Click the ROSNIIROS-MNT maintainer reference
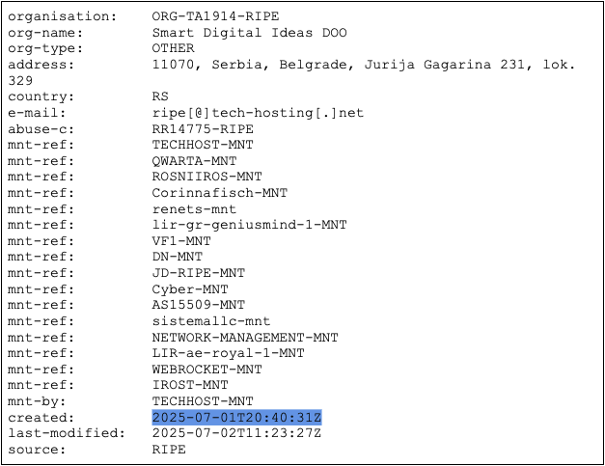The height and width of the screenshot is (466, 605). 206,177
